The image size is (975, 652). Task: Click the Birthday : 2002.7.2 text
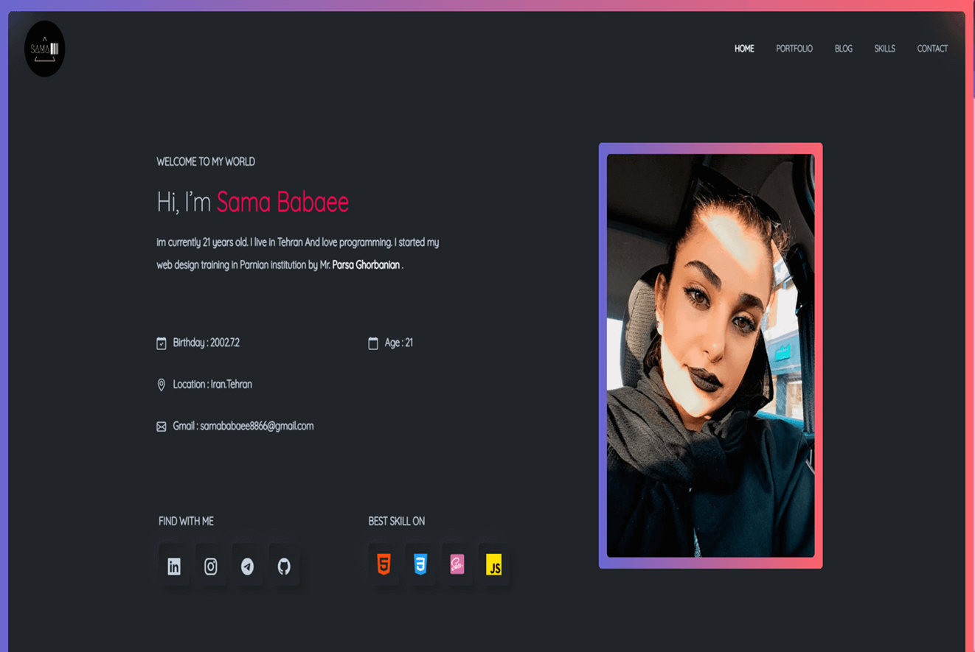[207, 343]
